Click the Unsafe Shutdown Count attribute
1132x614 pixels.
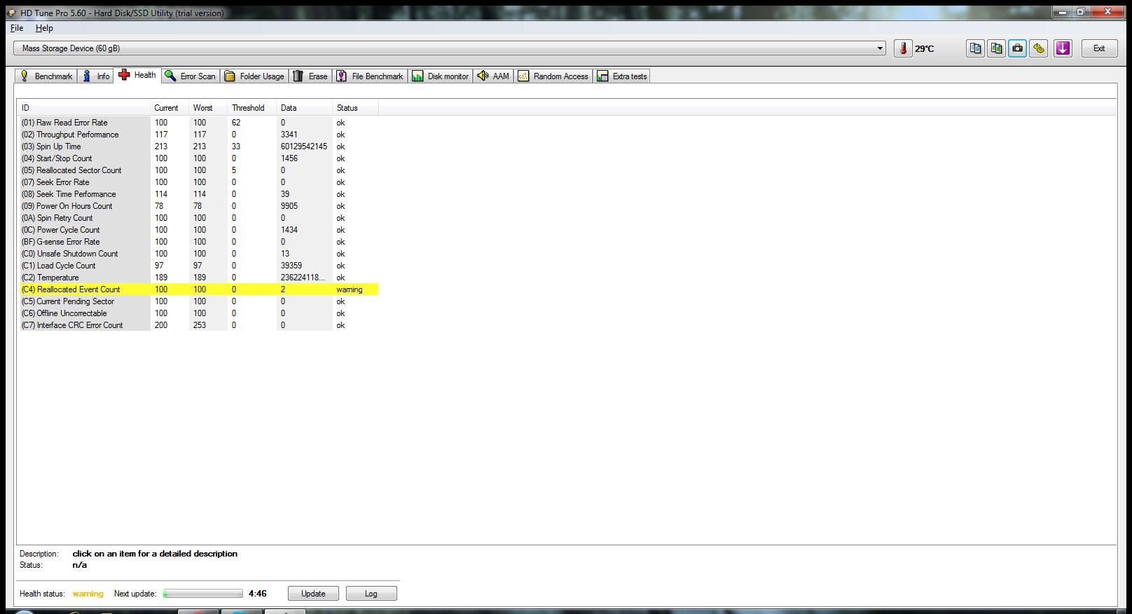coord(199,254)
